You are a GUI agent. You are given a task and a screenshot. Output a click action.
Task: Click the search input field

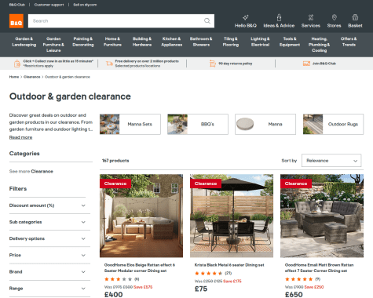tap(121, 21)
